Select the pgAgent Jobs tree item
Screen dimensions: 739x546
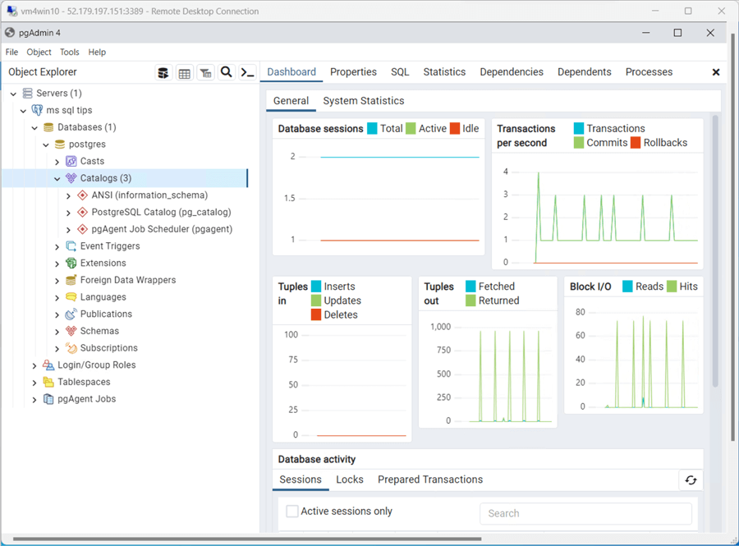pyautogui.click(x=86, y=399)
